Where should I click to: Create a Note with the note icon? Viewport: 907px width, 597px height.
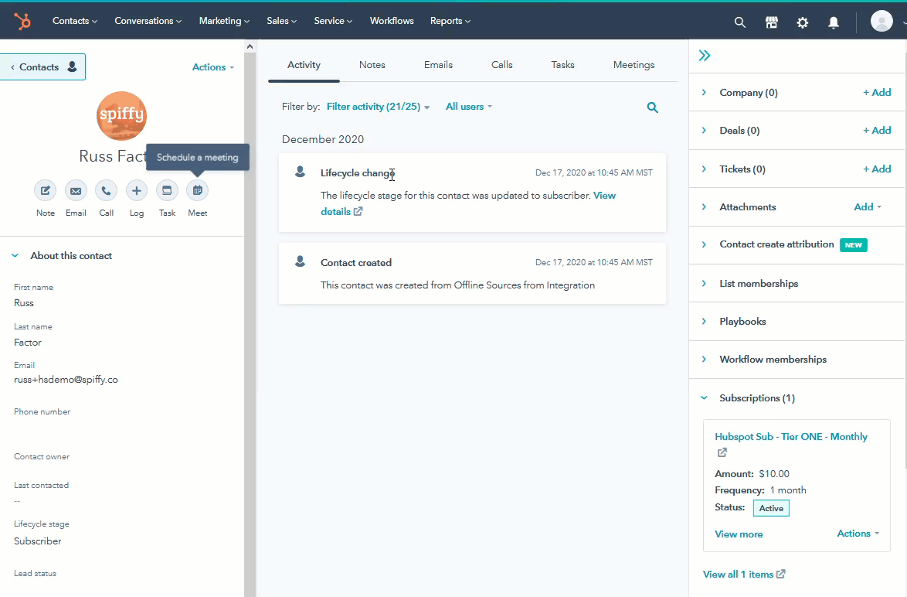pos(45,190)
